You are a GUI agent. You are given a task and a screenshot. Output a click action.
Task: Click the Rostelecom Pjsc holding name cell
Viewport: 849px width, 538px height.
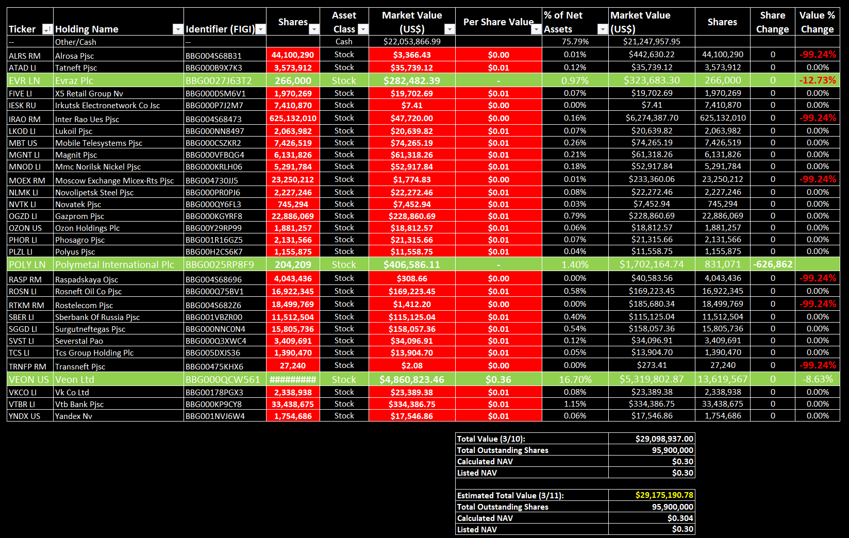(x=119, y=305)
